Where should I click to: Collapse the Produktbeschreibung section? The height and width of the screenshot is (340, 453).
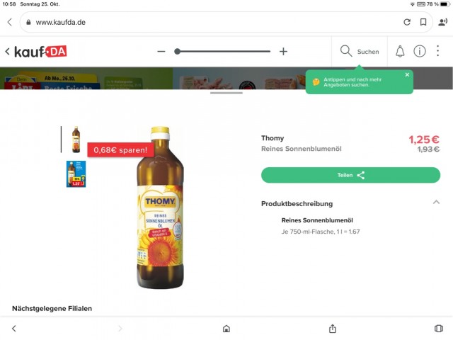436,203
